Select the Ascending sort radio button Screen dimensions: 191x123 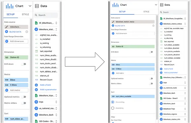click(x=113, y=108)
